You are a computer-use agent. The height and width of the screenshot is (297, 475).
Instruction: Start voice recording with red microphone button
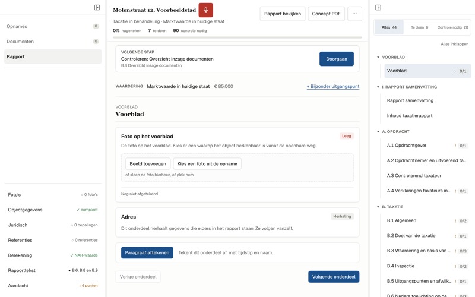tap(205, 10)
